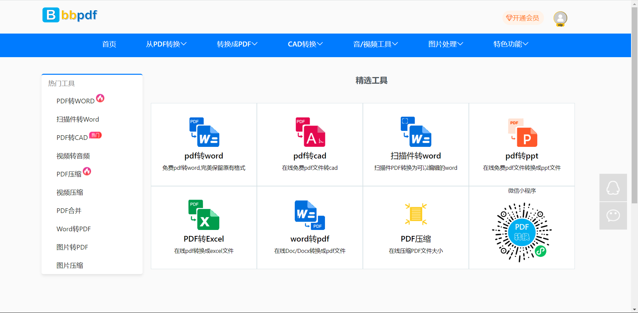
Task: Open PDF压缩 in the sidebar
Action: click(69, 174)
